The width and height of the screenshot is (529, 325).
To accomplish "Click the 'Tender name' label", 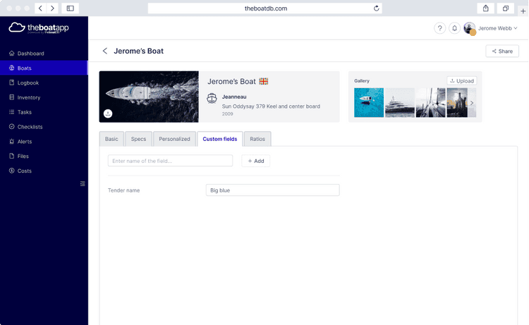I will point(124,190).
